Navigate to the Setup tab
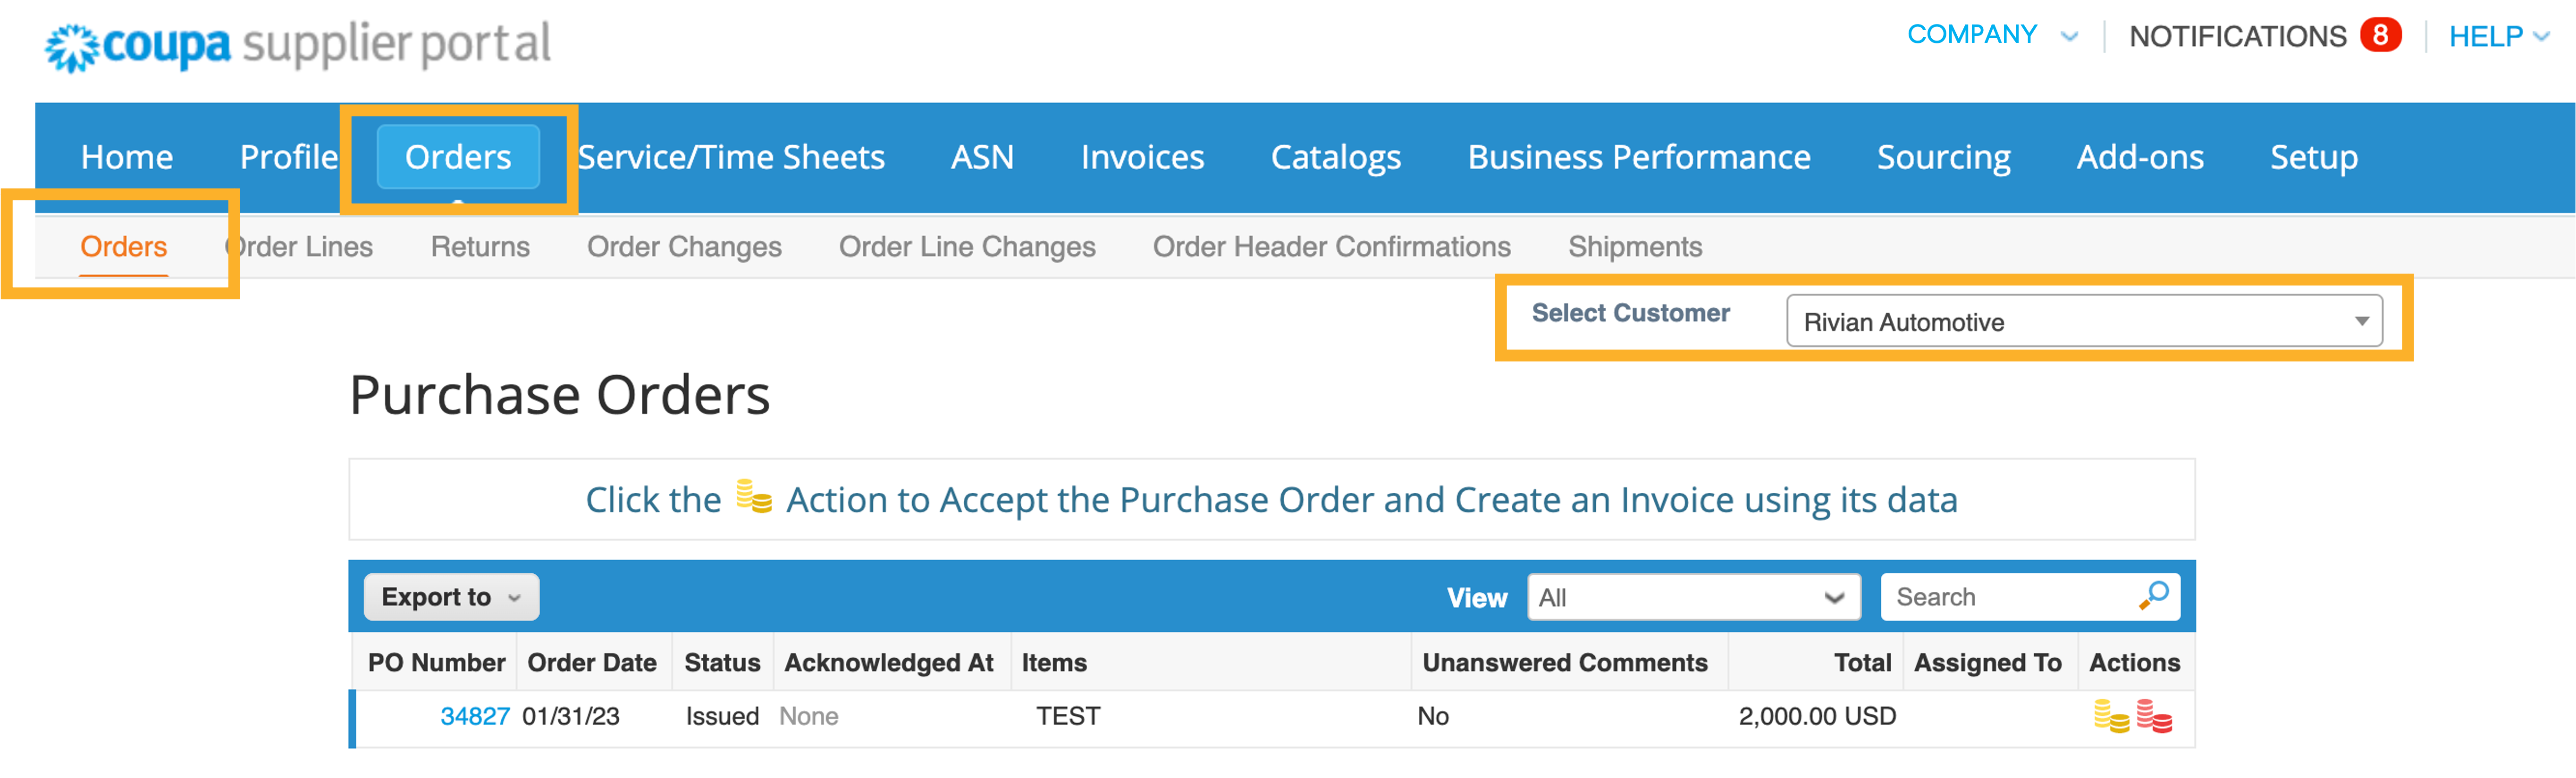2576x778 pixels. click(x=2313, y=157)
